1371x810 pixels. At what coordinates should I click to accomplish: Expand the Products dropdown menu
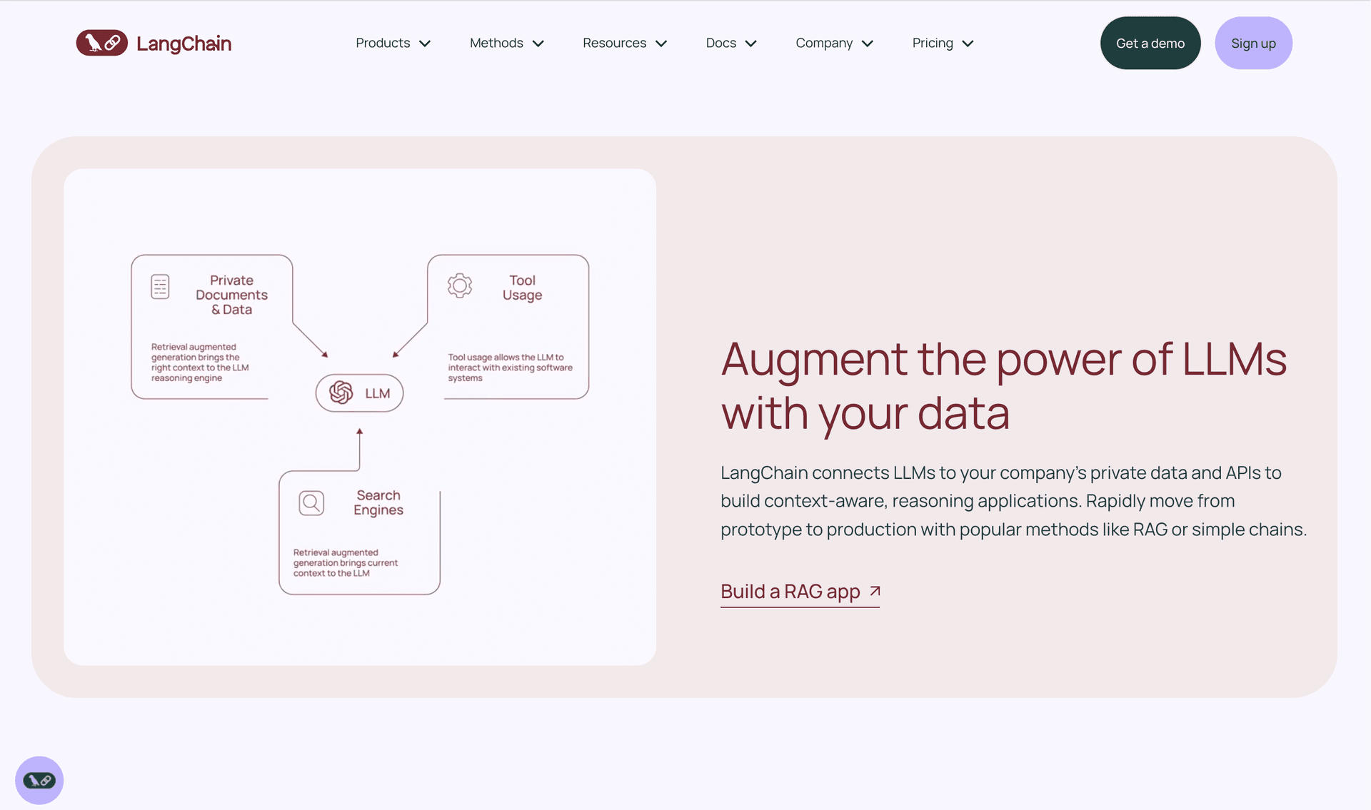pos(392,42)
